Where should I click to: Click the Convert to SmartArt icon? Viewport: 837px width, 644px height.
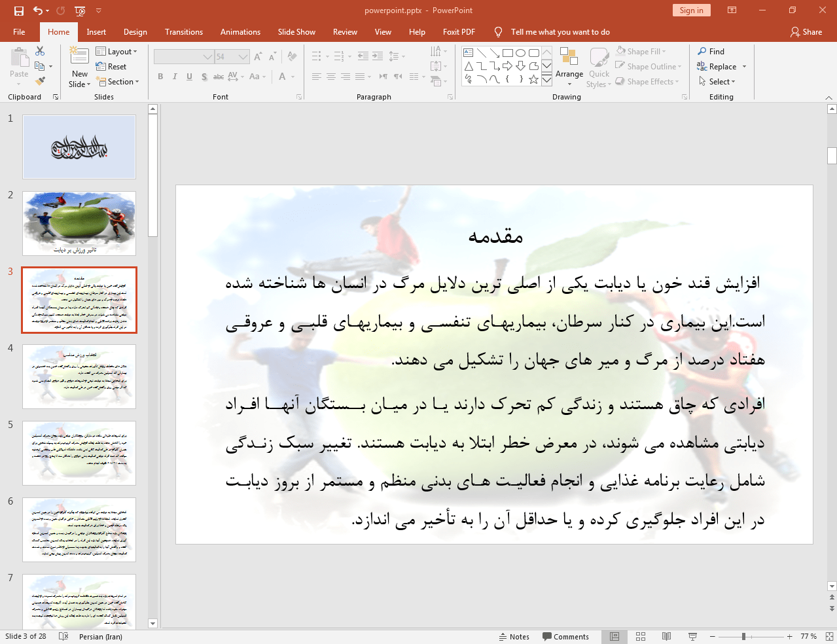pos(436,81)
